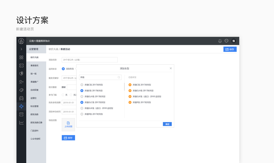Click 云南大理星辉奔驰店 store name
The width and height of the screenshot is (274, 163).
click(x=39, y=41)
